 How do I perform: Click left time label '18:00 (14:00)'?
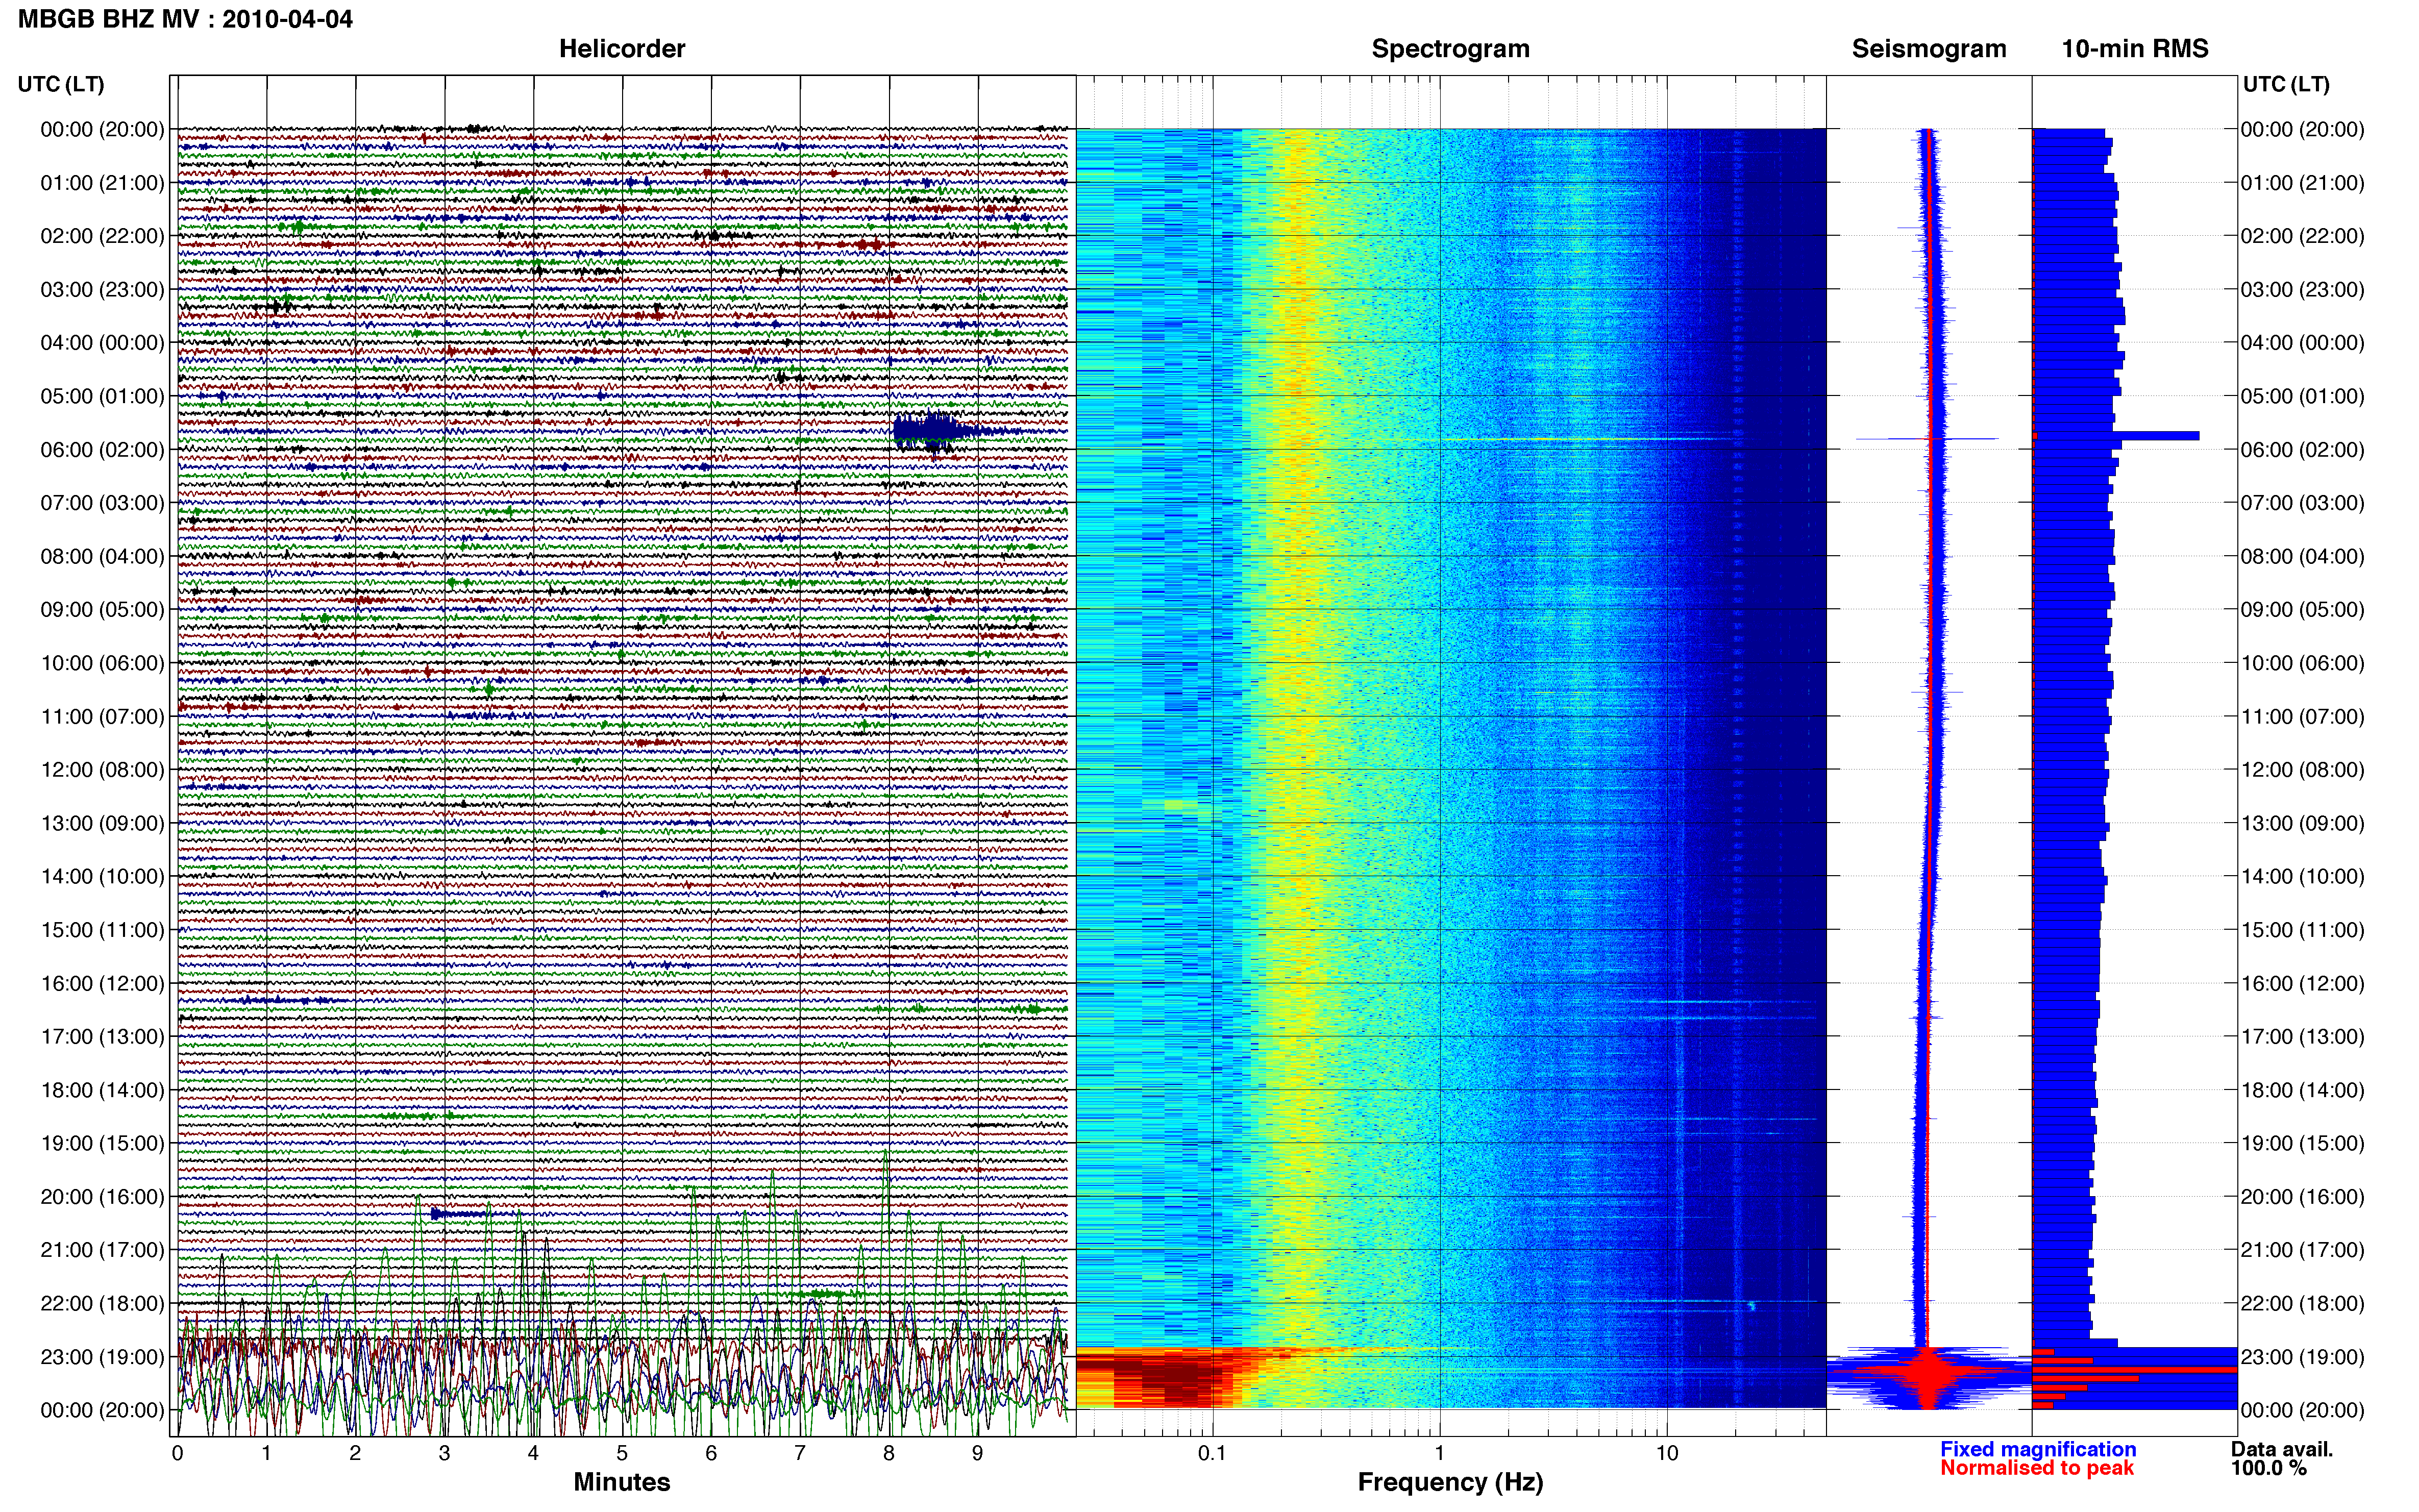(x=102, y=1090)
